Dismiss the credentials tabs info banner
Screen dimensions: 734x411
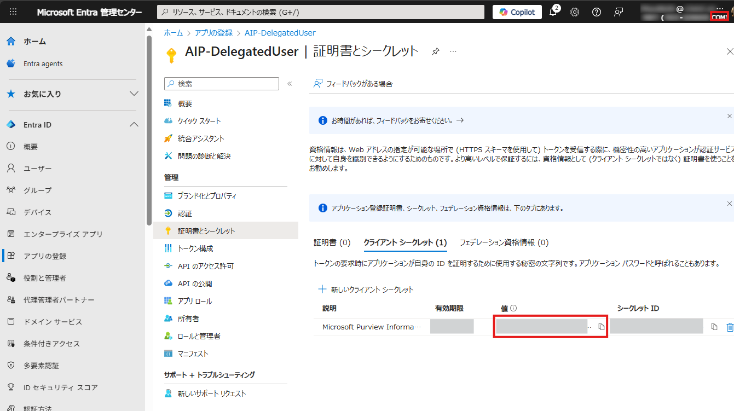click(729, 204)
